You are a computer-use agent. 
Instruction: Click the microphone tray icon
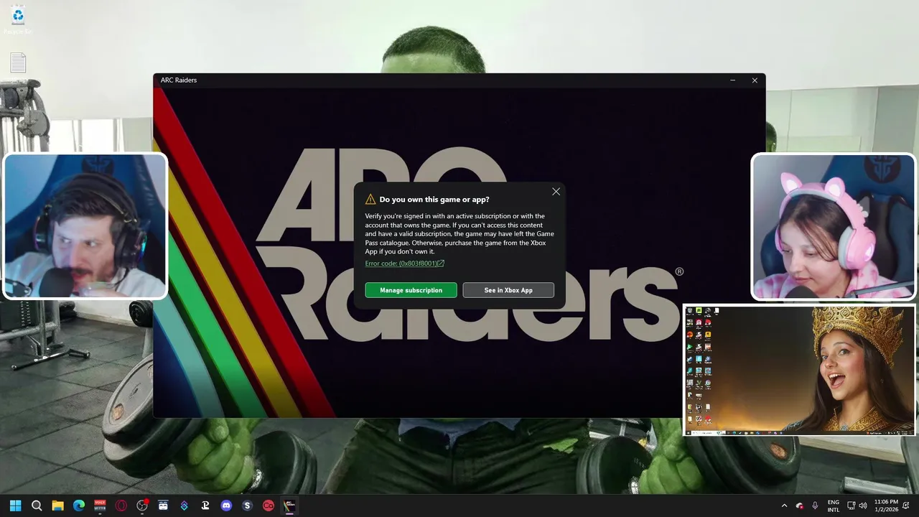pos(815,506)
